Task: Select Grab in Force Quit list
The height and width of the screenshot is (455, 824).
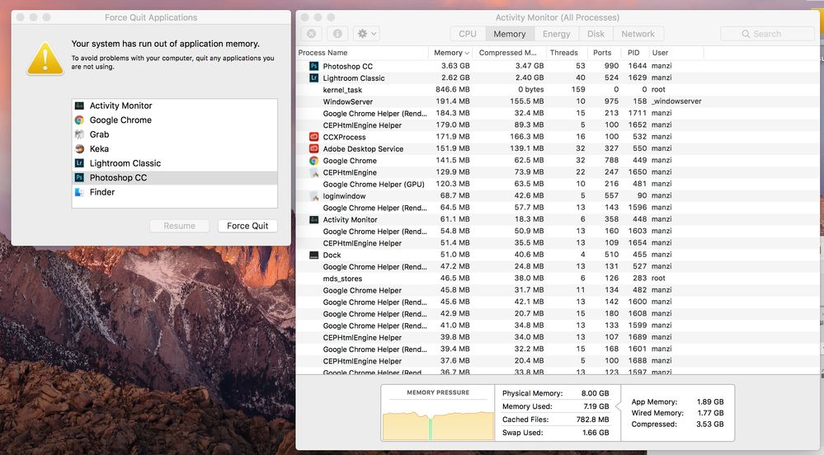Action: (175, 134)
